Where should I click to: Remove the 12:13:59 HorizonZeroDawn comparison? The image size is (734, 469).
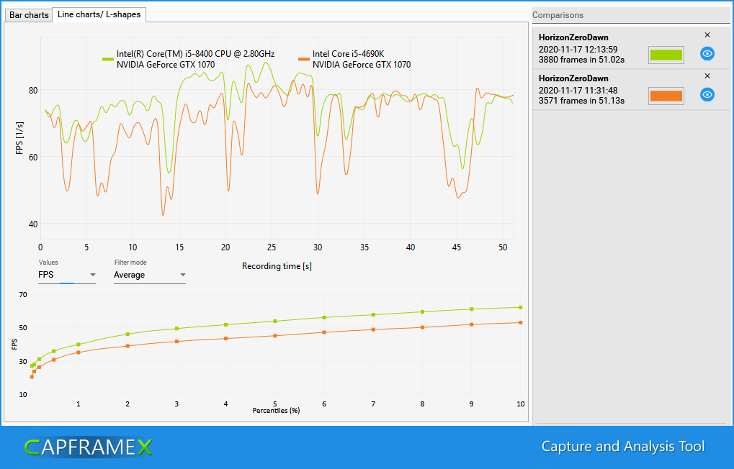click(x=707, y=35)
